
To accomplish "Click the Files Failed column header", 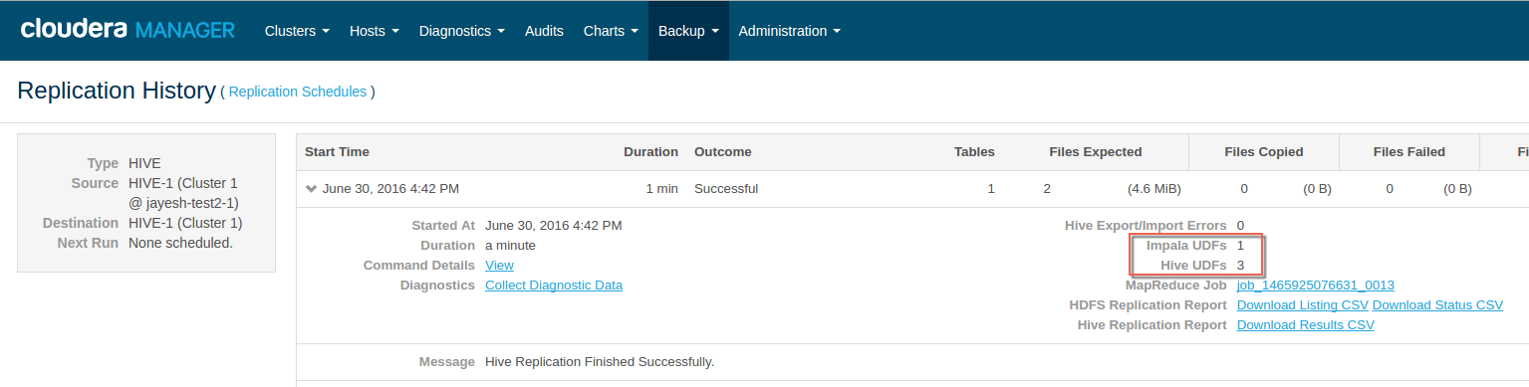I will coord(1409,152).
